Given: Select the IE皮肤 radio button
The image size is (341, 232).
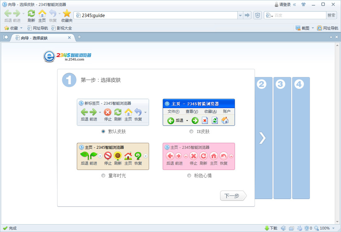Looking at the screenshot, I should point(191,131).
